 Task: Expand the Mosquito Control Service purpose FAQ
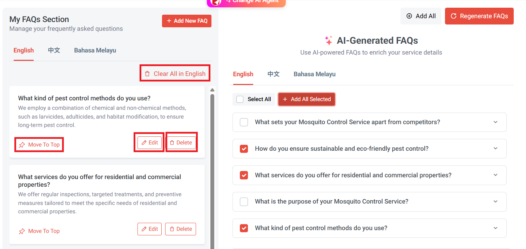click(x=495, y=201)
